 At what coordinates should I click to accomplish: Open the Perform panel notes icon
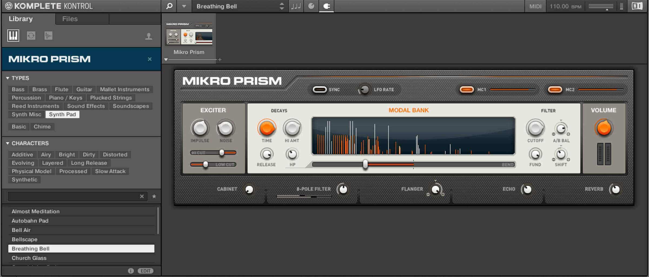coord(296,6)
